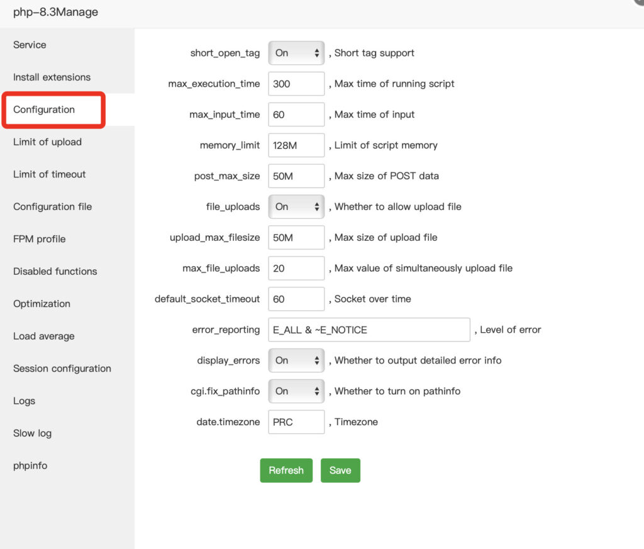Open the Slow log tab
Image resolution: width=644 pixels, height=549 pixels.
(x=32, y=433)
